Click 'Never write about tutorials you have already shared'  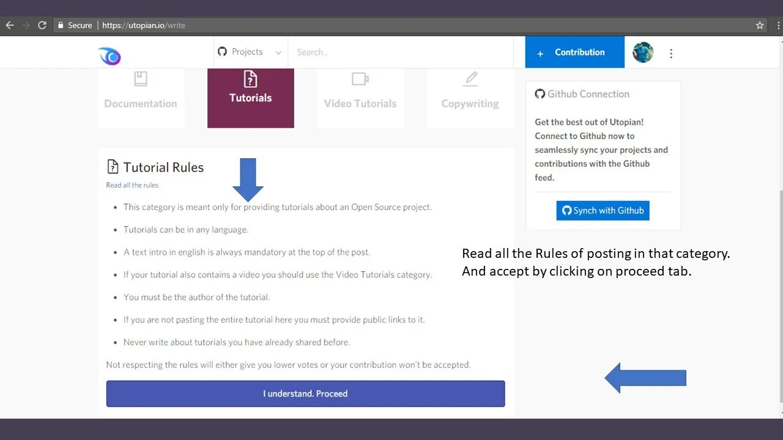click(237, 342)
